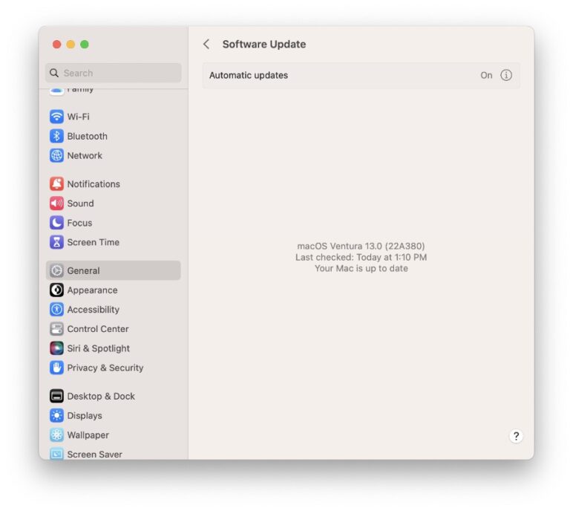Open Displays settings label
This screenshot has height=511, width=573.
pos(85,415)
